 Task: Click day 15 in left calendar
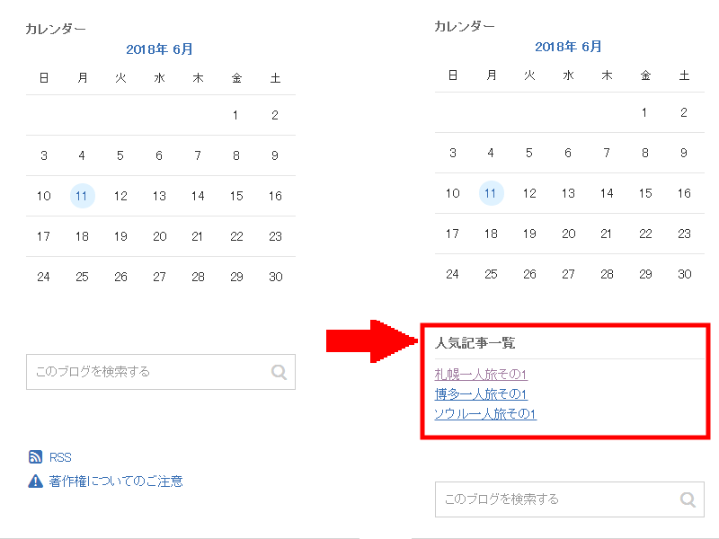236,196
